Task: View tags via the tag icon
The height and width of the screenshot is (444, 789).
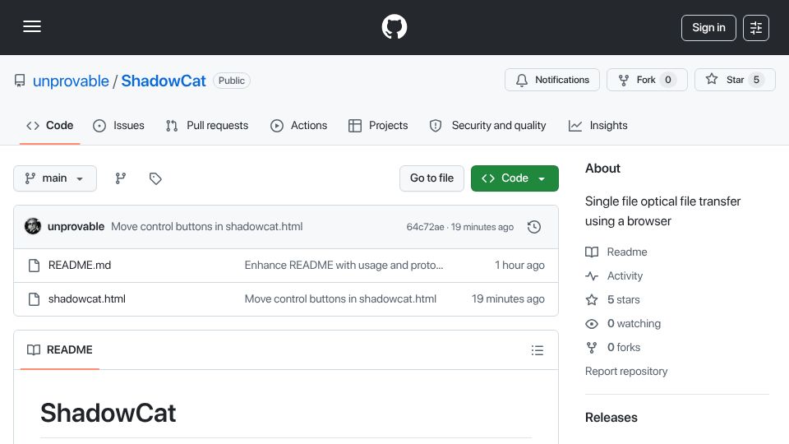Action: [x=155, y=178]
